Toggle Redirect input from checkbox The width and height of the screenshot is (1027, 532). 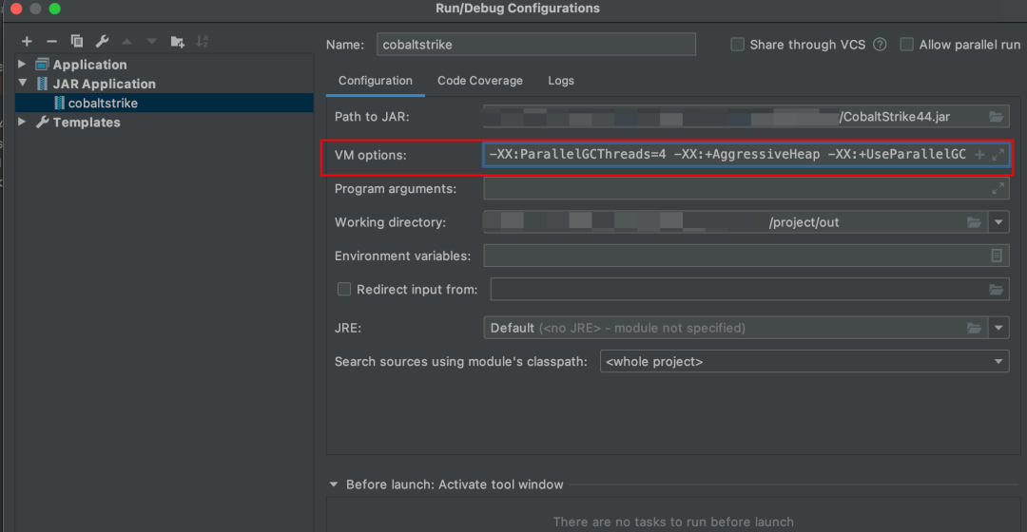[x=344, y=289]
